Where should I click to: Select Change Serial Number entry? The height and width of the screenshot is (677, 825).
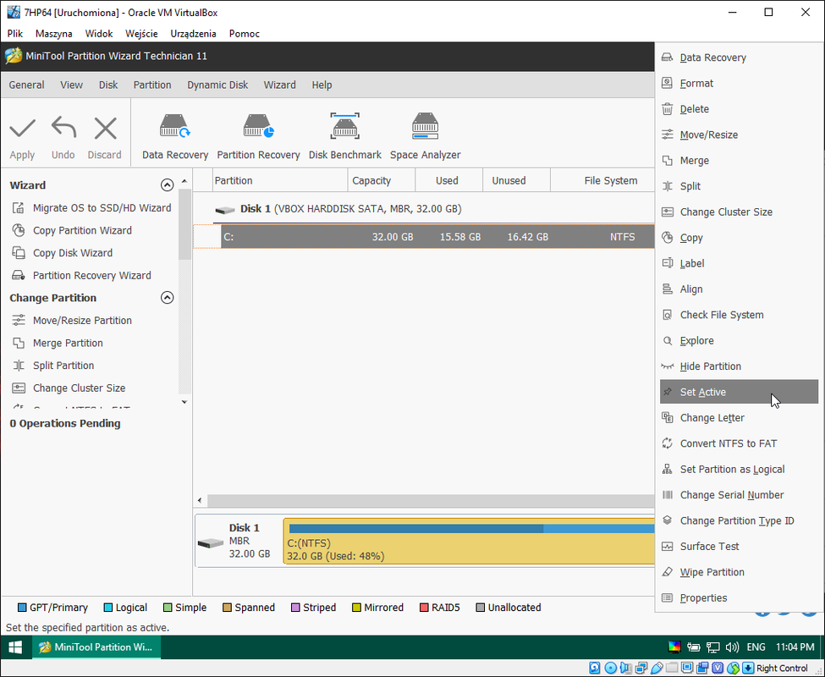coord(739,495)
